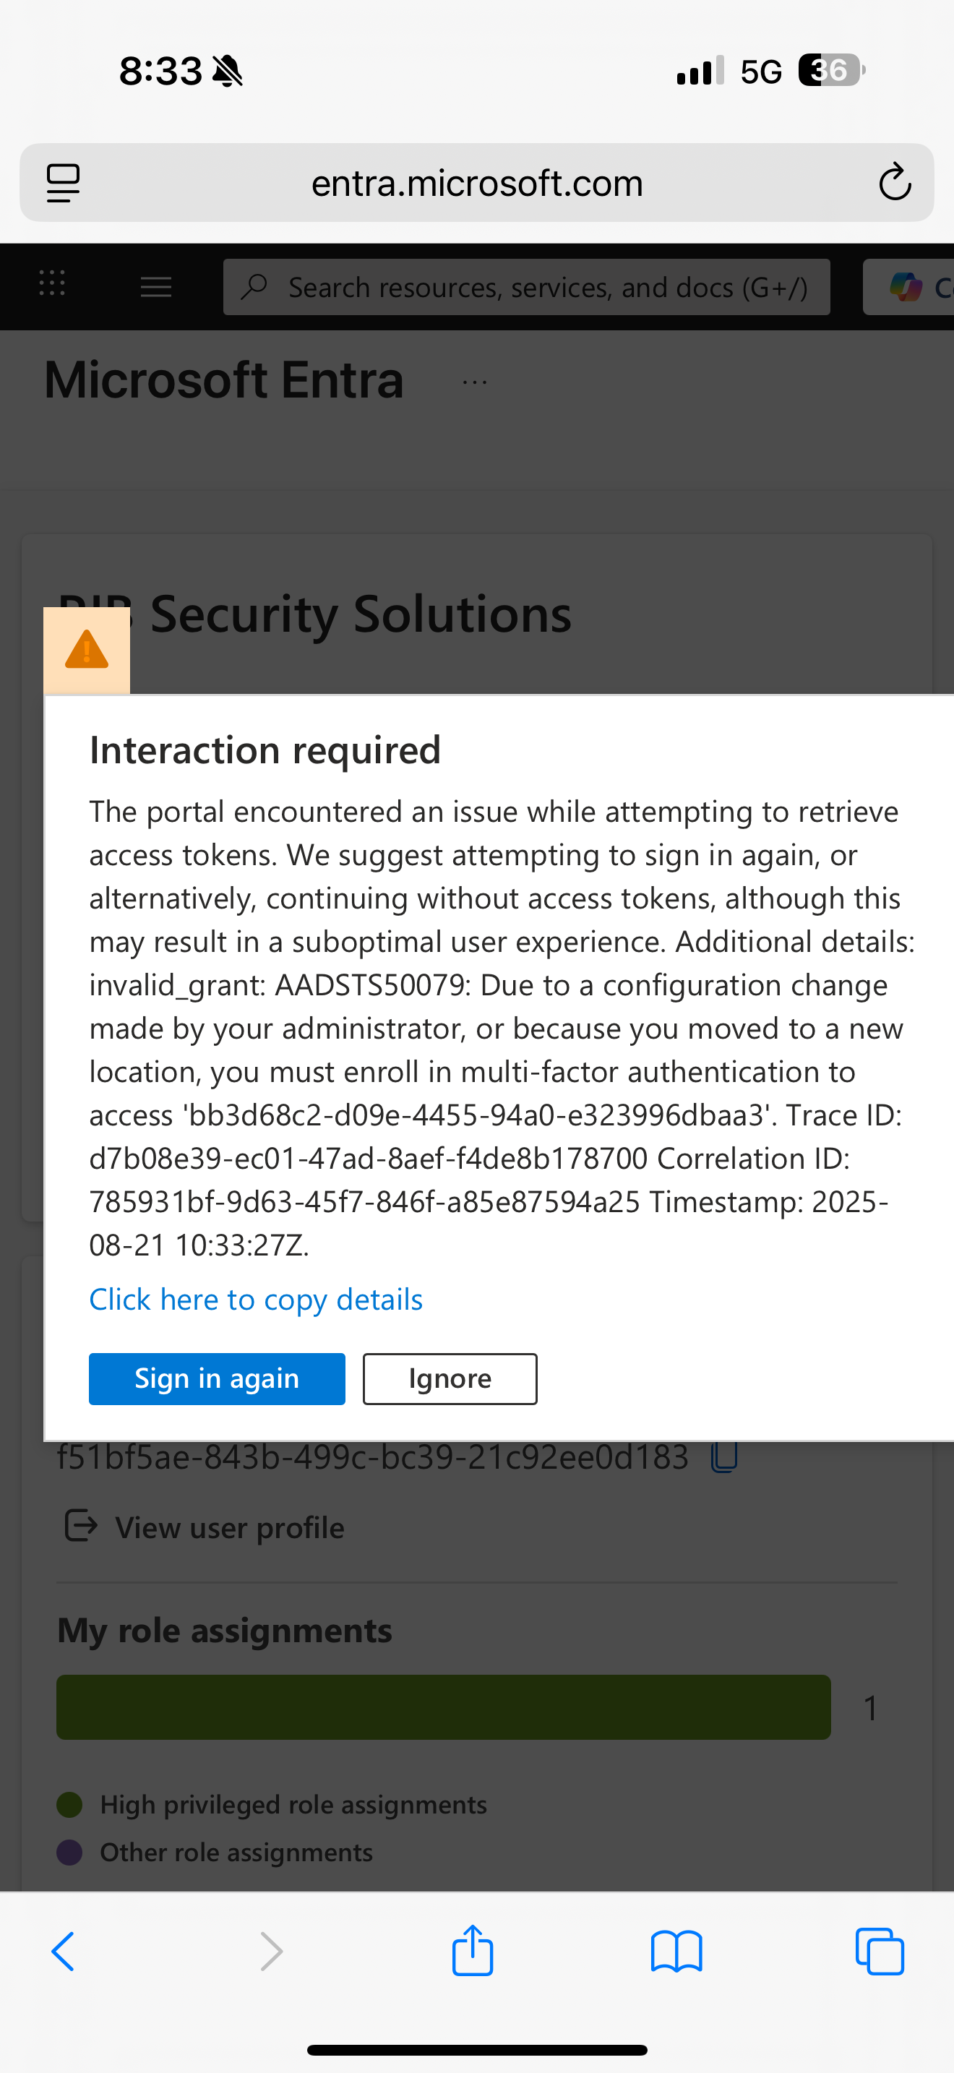Image resolution: width=954 pixels, height=2073 pixels.
Task: Select the green role assignments bar
Action: point(443,1707)
